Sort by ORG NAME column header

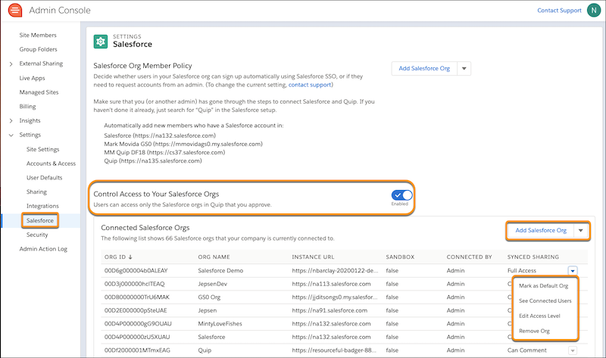click(214, 257)
